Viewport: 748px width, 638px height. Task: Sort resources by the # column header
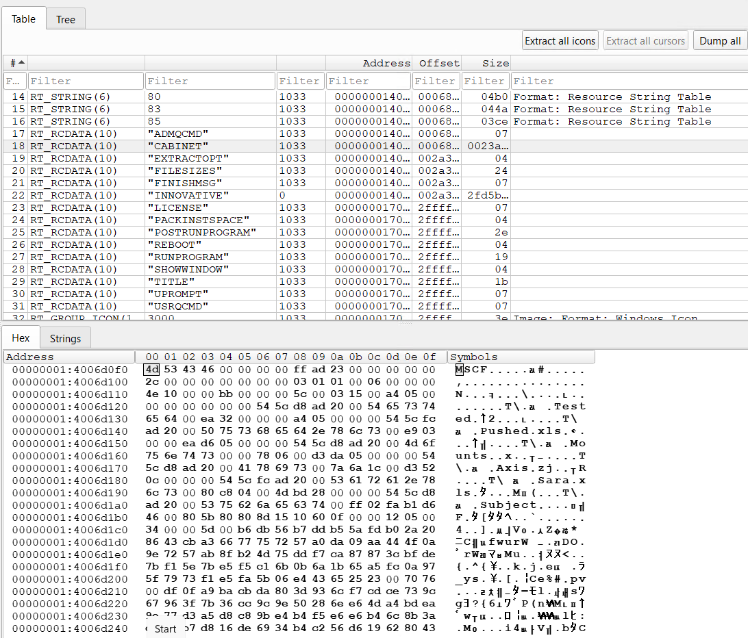(x=15, y=62)
